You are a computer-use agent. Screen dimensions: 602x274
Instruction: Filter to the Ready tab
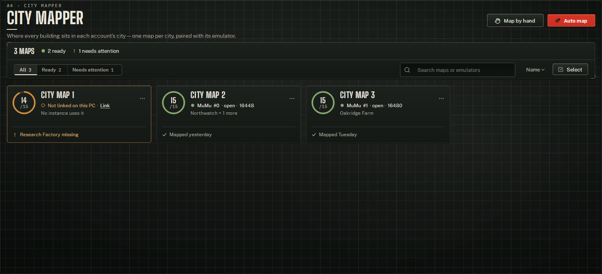click(52, 70)
